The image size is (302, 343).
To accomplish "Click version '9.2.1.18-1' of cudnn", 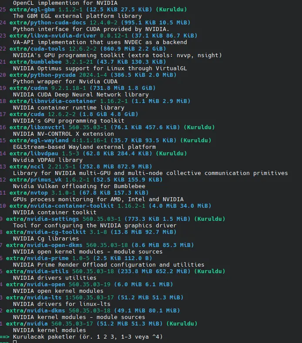I will [68, 88].
